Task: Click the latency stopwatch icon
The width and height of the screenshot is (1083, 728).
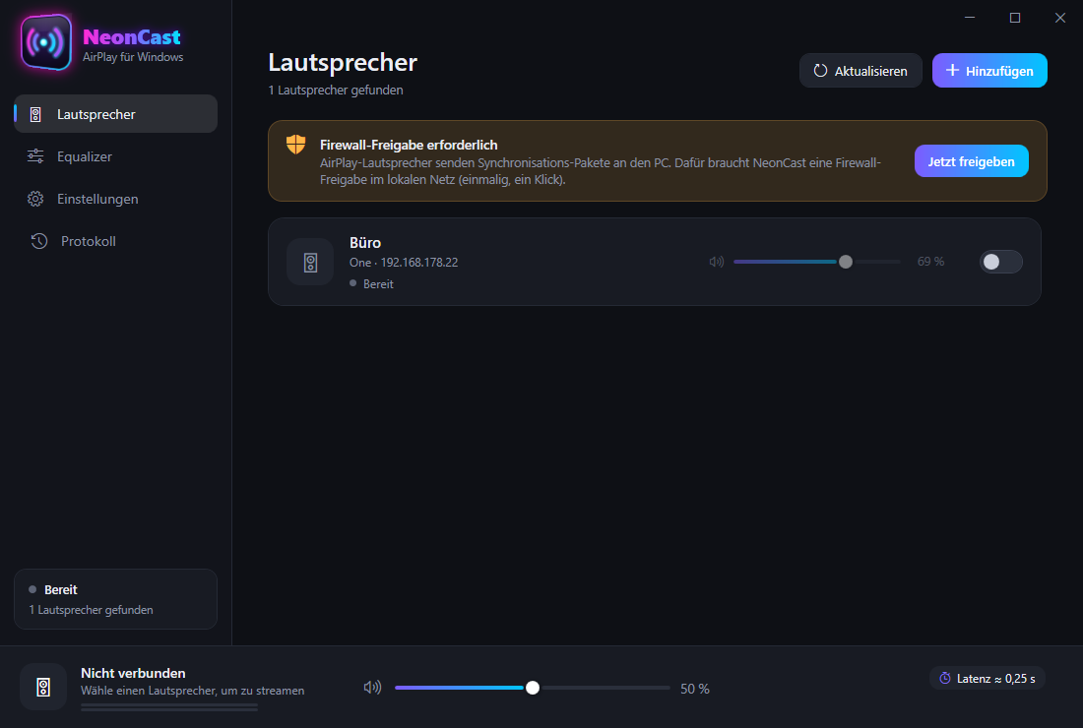Action: (945, 678)
